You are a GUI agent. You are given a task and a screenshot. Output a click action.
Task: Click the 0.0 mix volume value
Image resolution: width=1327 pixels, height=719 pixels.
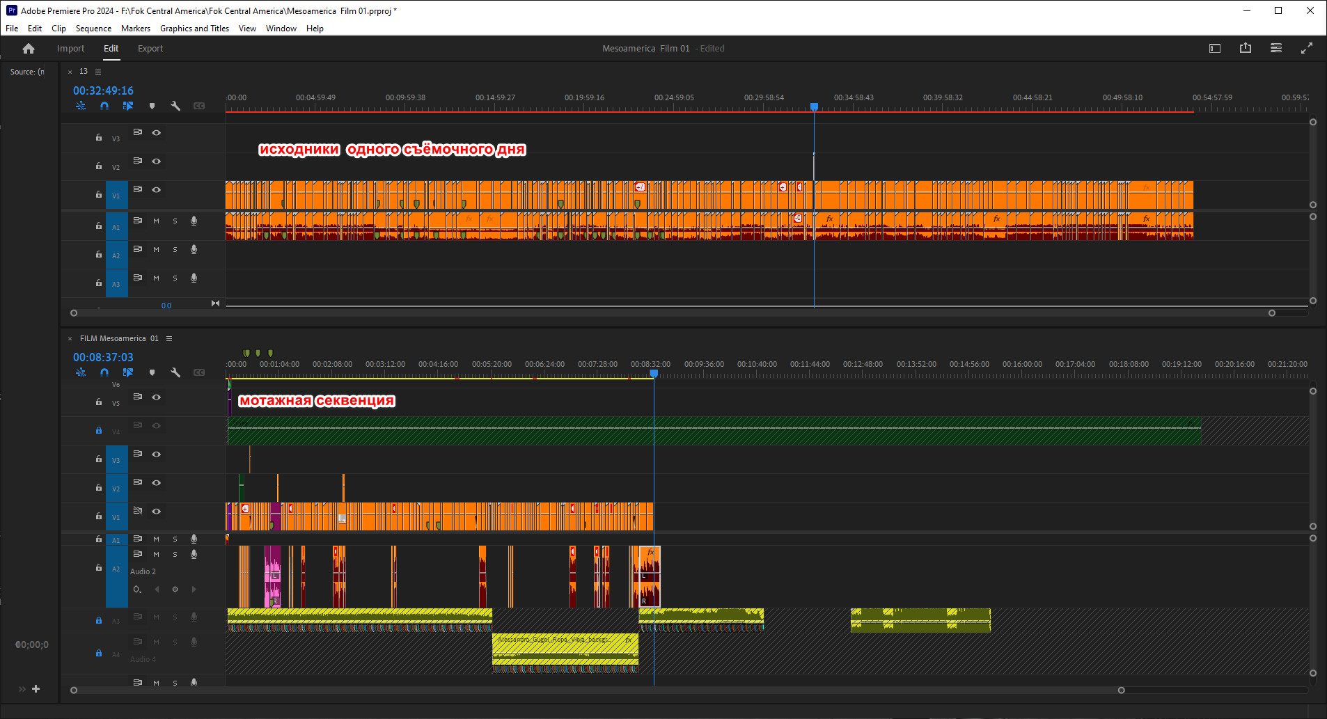point(166,306)
